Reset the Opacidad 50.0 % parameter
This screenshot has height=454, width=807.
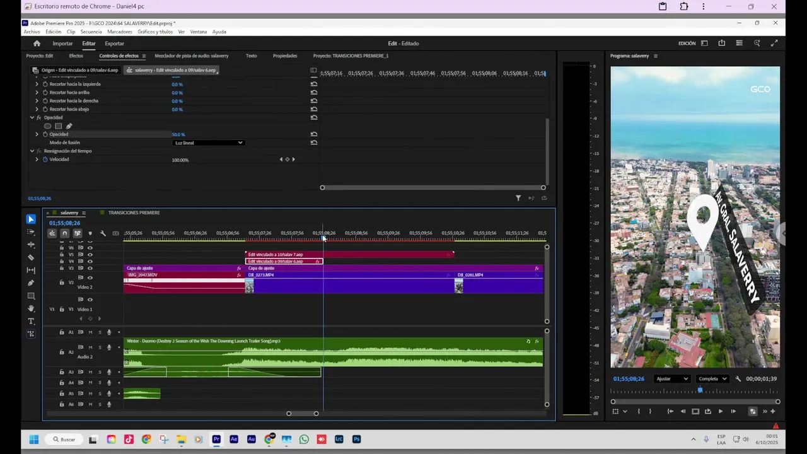click(313, 134)
